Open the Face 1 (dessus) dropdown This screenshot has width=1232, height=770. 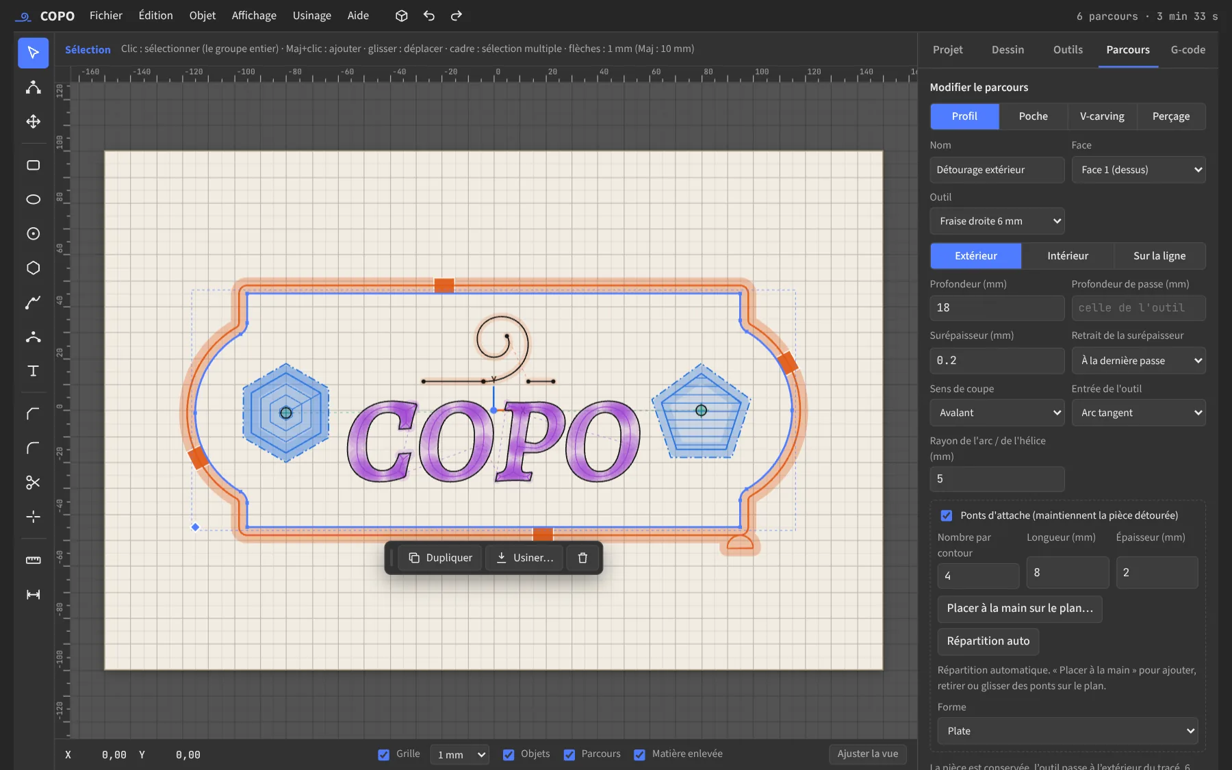click(1139, 170)
